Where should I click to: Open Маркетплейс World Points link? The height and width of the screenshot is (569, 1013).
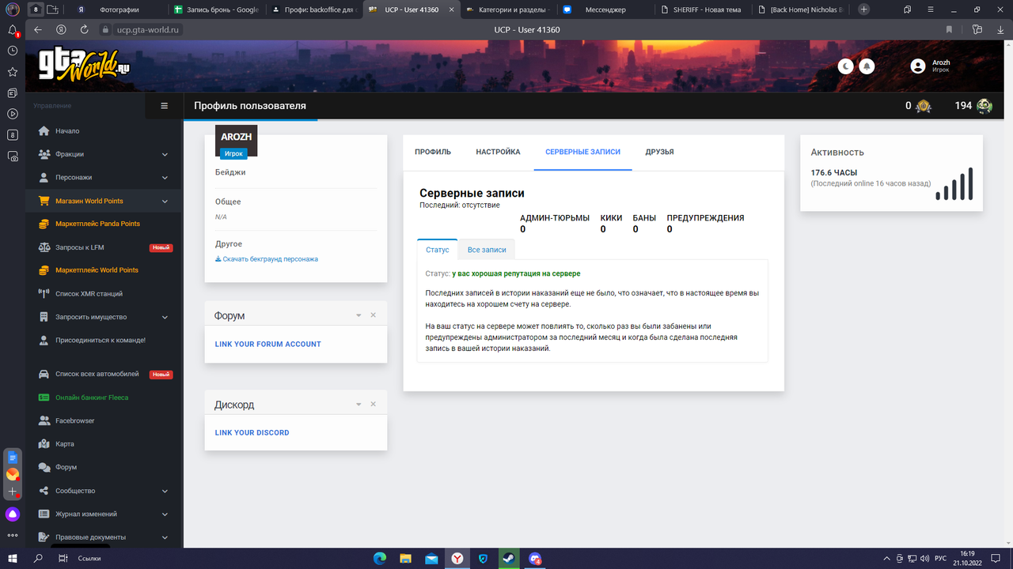pyautogui.click(x=97, y=270)
